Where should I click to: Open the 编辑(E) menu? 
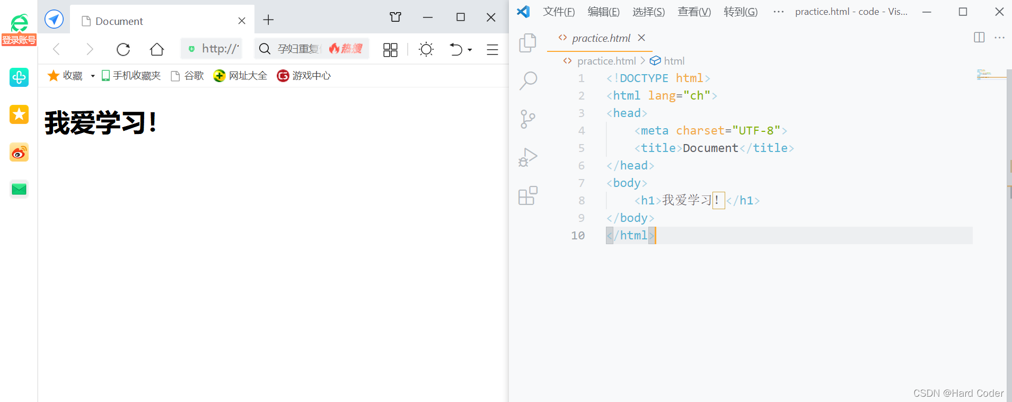tap(604, 12)
